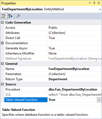The image size is (102, 119).
Task: Click the Source category header
Action: coord(11,84)
